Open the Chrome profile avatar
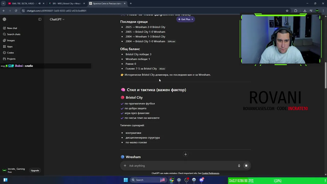 pos(317,11)
